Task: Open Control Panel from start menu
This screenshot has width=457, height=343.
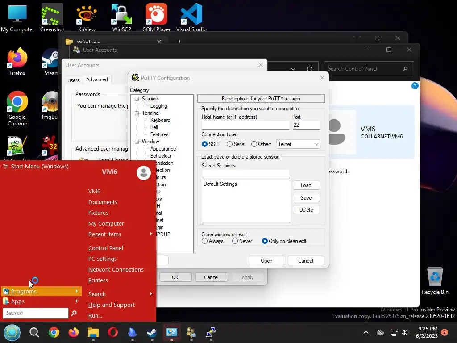Action: [x=105, y=248]
